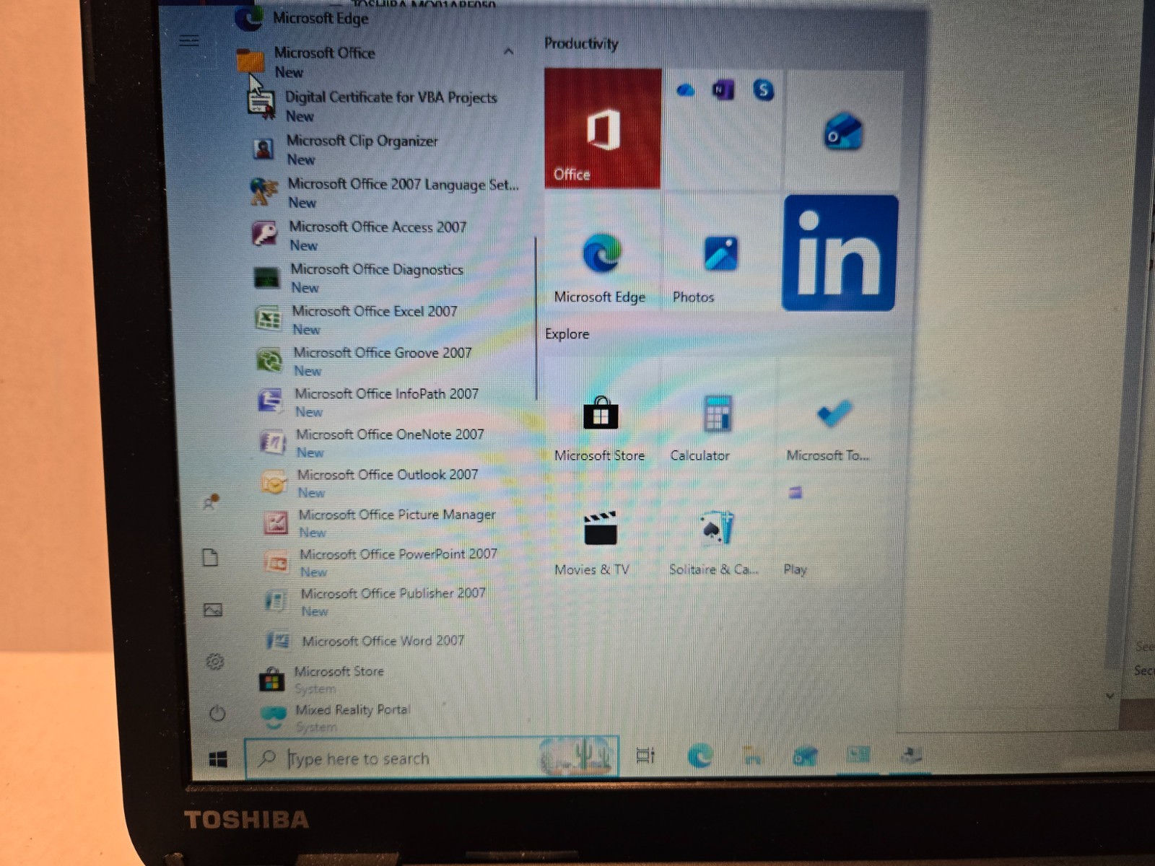Click the 'Type here to search' box
The height and width of the screenshot is (866, 1155).
432,758
